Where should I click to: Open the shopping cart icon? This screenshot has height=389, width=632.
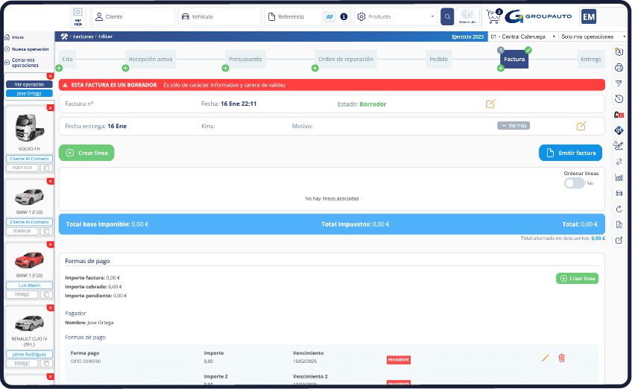tap(493, 16)
